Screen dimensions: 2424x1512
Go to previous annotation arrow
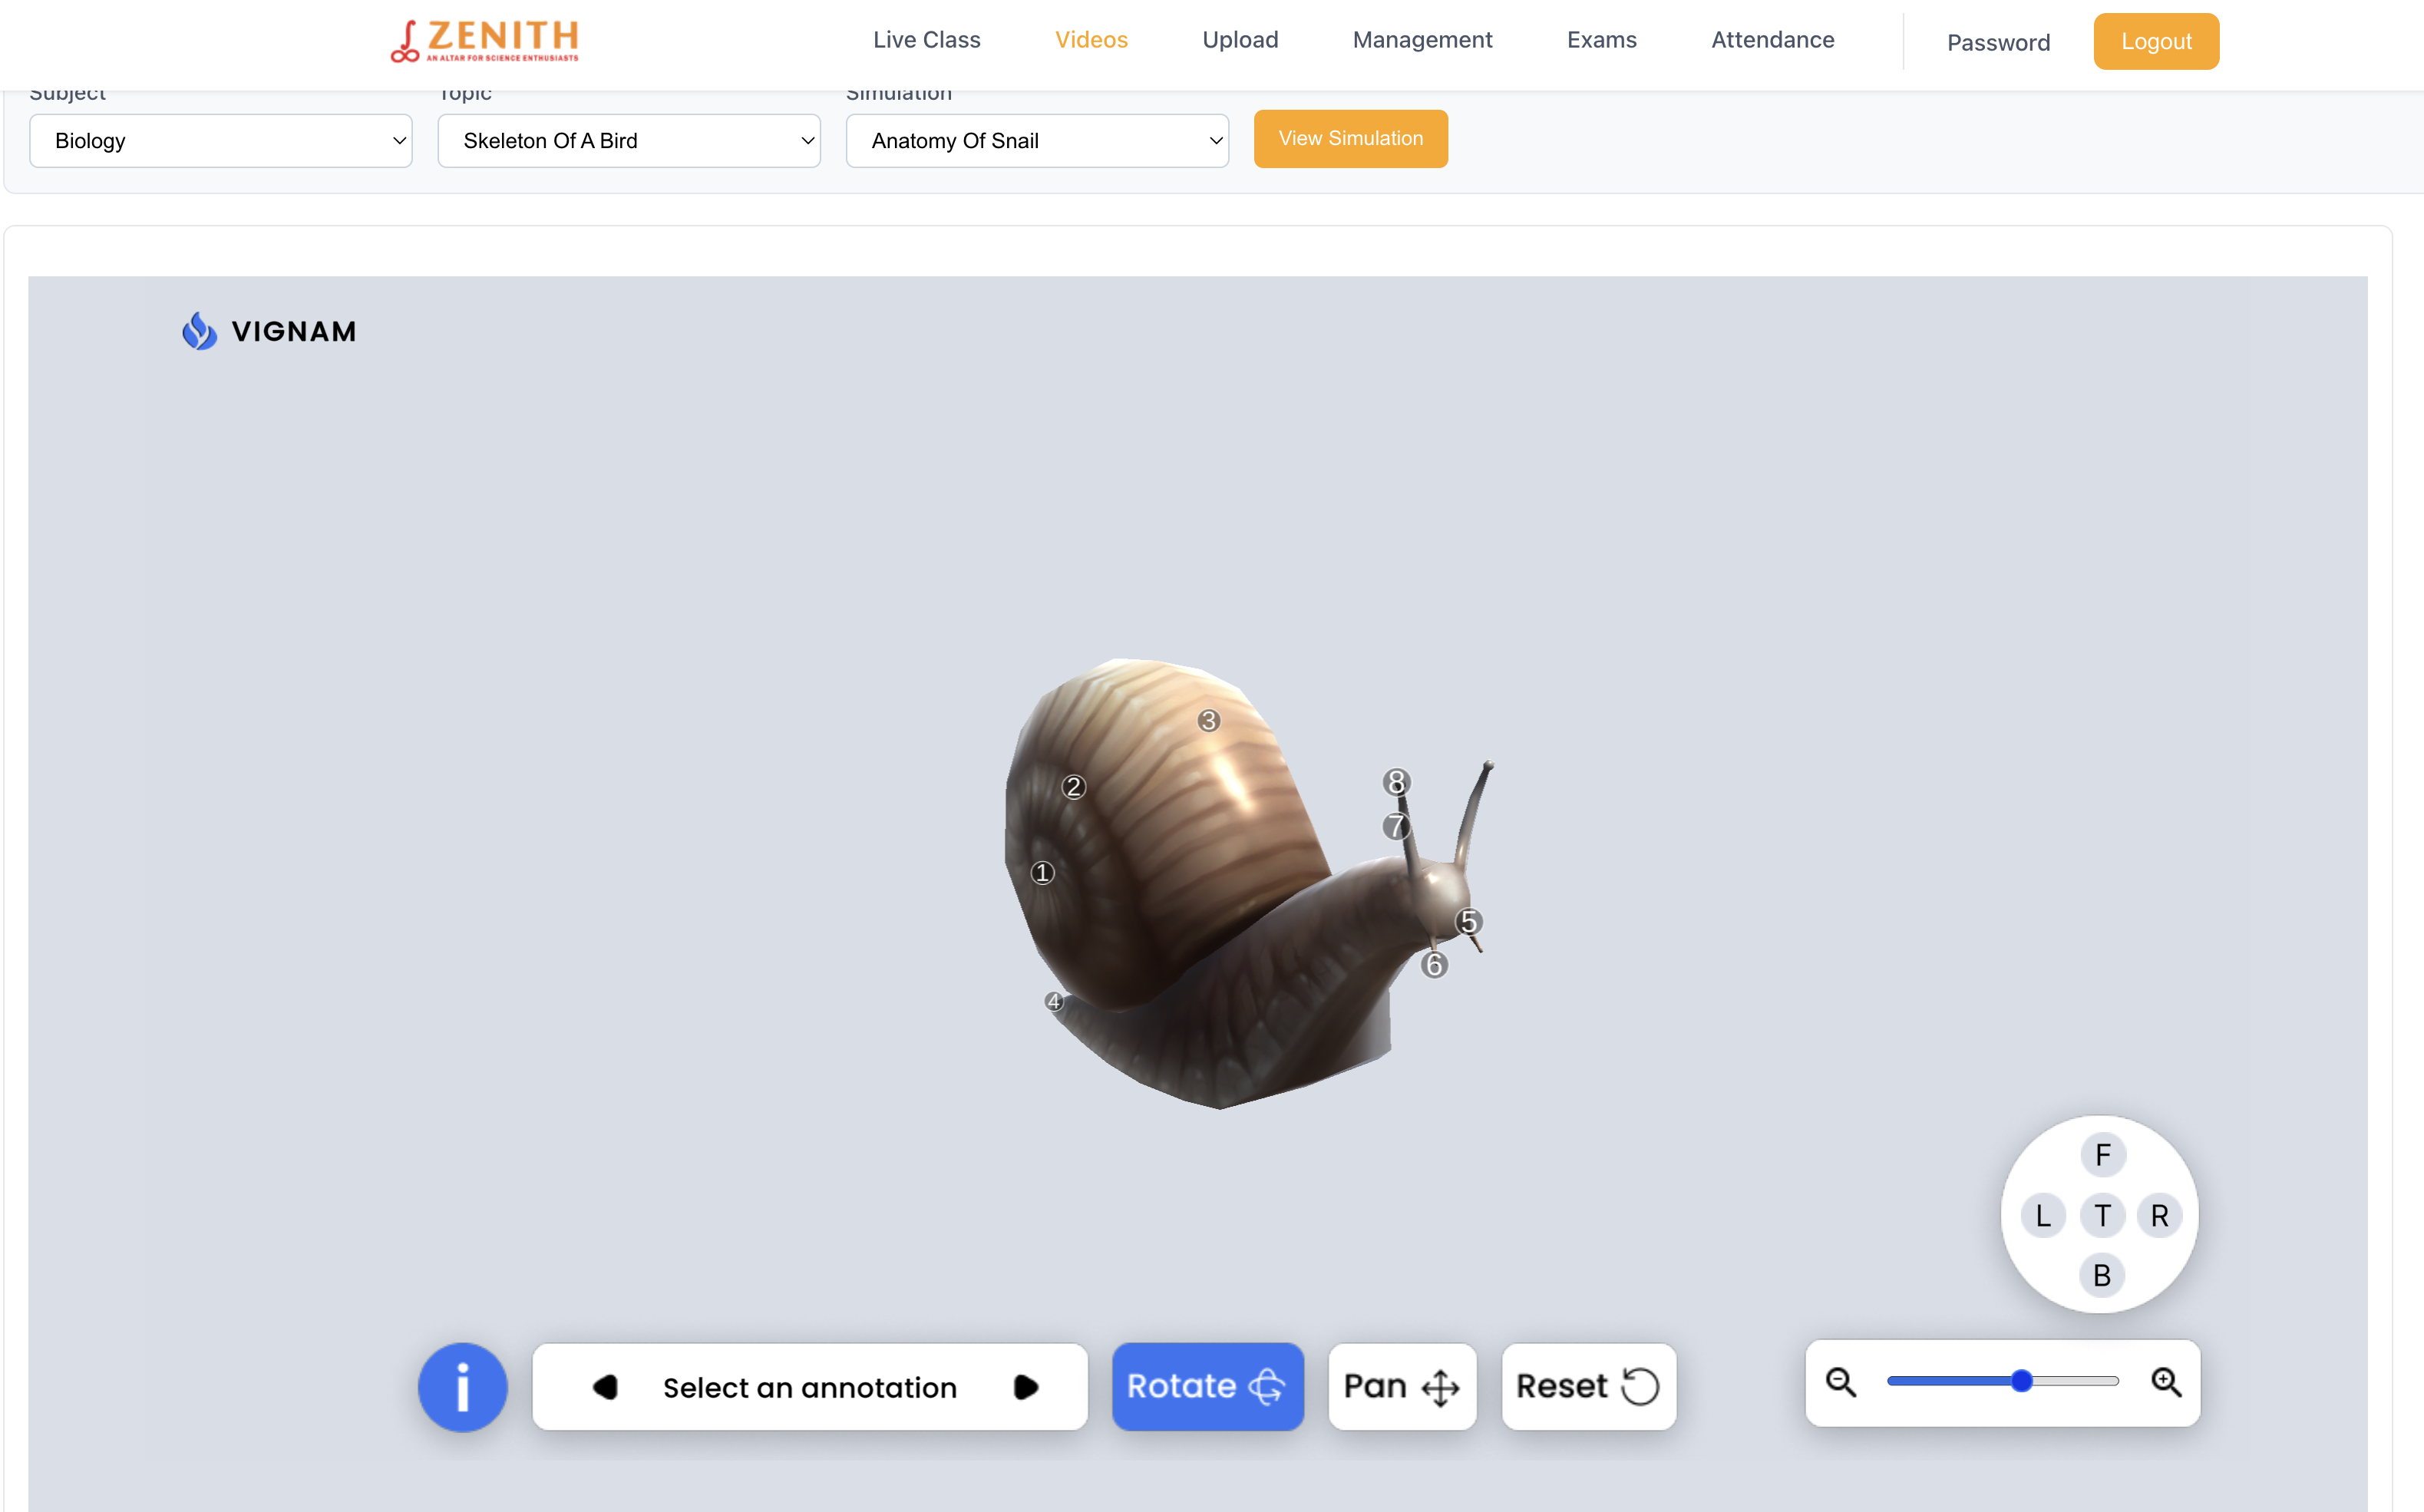[606, 1387]
